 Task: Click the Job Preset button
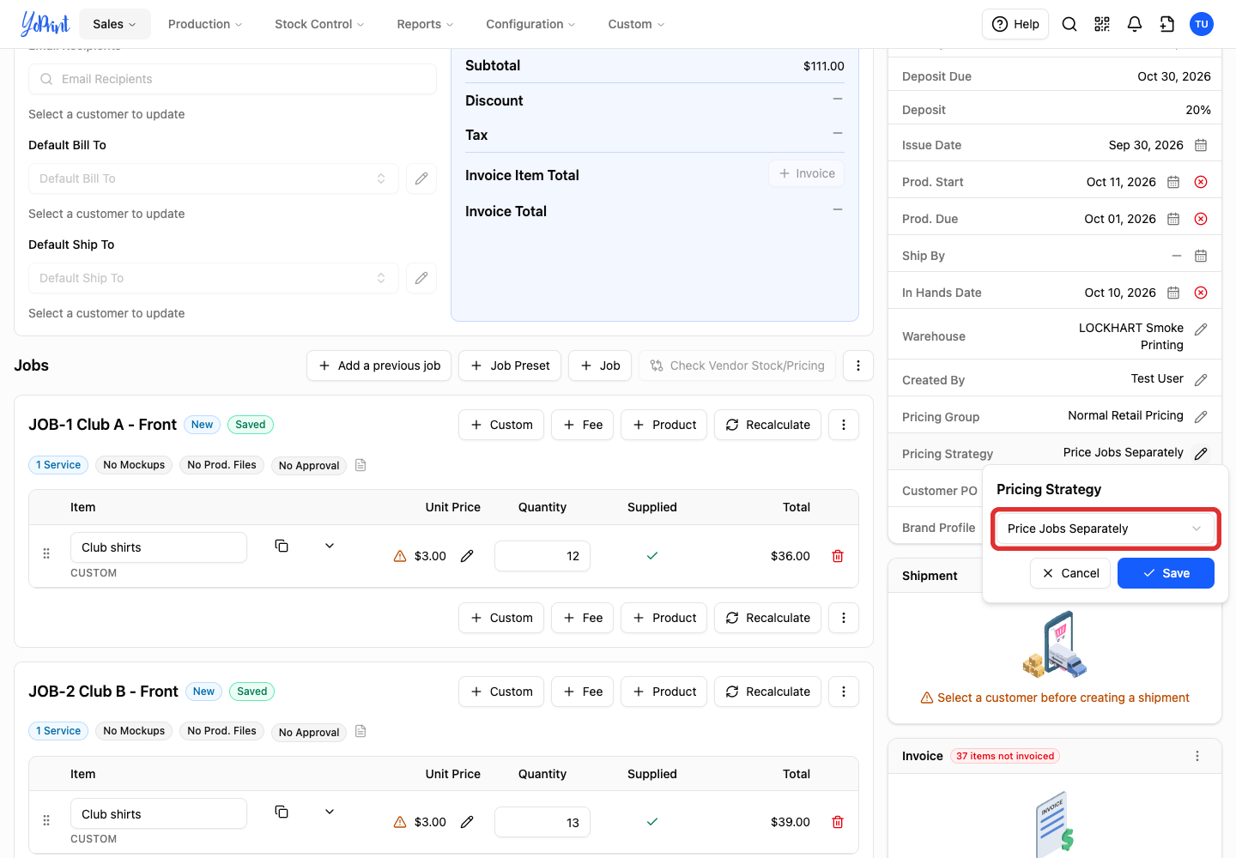point(510,366)
